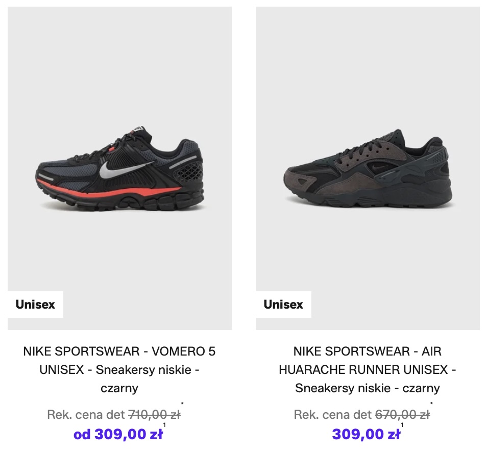The image size is (488, 454).
Task: Click footnote marker 1 on Huarache price
Action: pyautogui.click(x=402, y=425)
